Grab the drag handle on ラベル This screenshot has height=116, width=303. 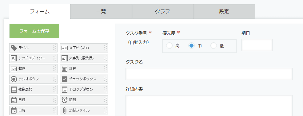[x=55, y=48]
